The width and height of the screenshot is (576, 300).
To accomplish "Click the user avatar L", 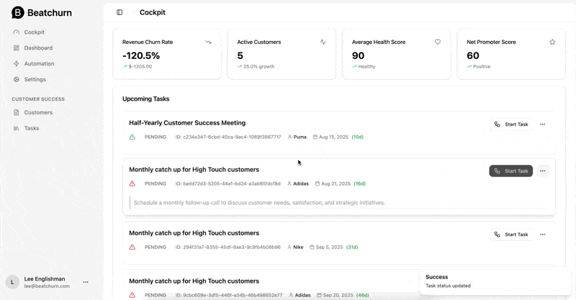I will [12, 283].
